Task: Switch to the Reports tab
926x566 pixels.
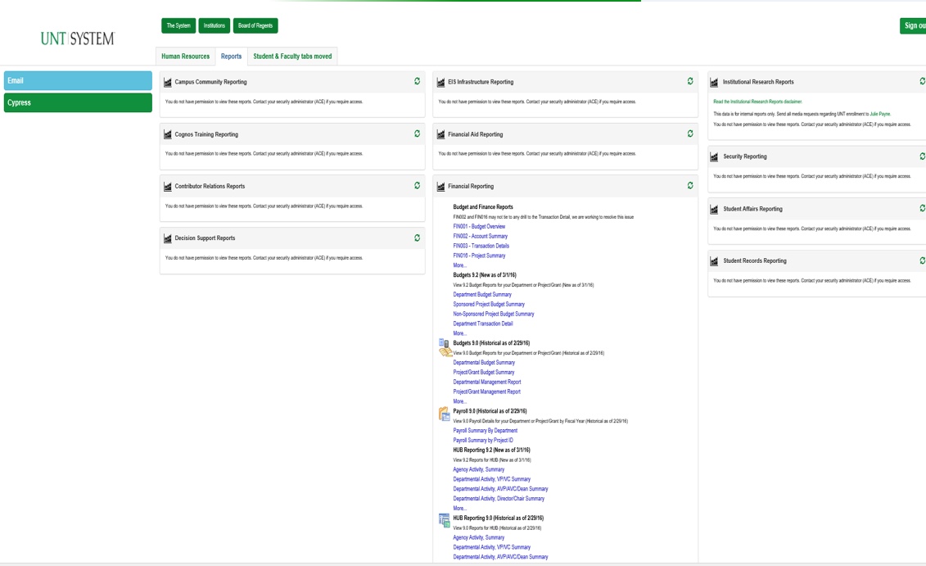Action: pos(231,57)
